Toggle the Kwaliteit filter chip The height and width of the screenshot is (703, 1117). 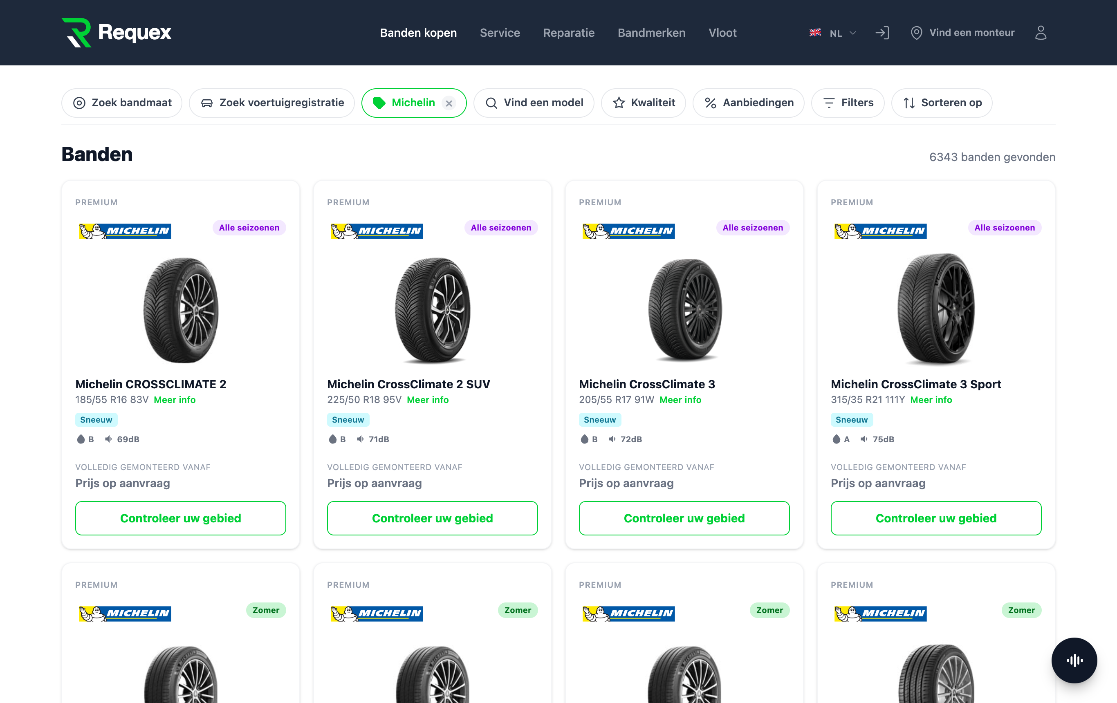644,103
